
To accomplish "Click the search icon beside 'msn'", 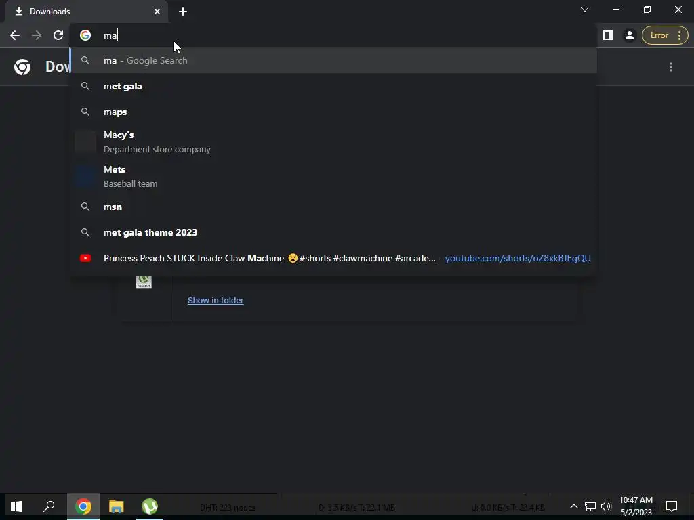I will point(85,207).
